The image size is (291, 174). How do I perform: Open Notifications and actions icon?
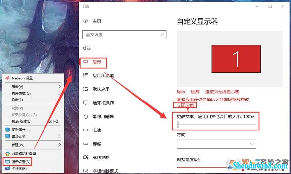coord(86,103)
